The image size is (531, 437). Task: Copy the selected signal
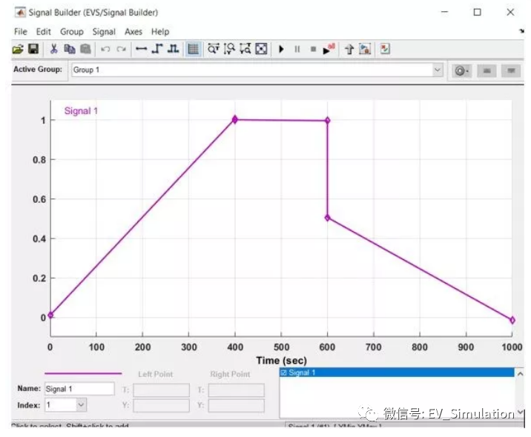pos(70,50)
